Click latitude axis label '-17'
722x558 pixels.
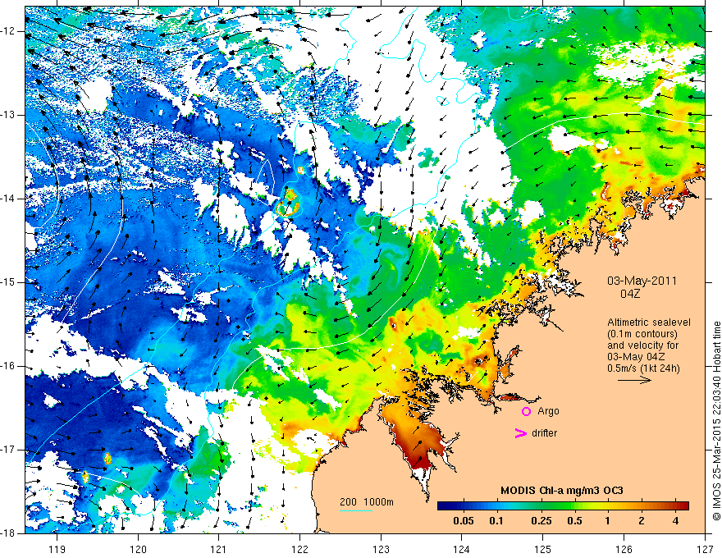8,450
